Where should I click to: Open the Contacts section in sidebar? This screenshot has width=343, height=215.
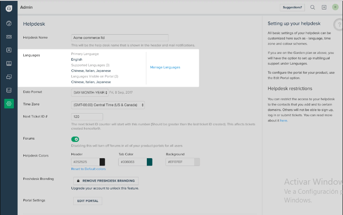click(x=9, y=50)
